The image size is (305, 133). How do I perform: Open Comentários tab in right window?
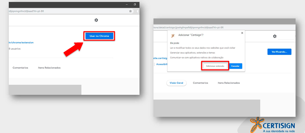tap(200, 83)
